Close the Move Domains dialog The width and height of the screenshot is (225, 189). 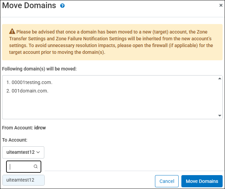(x=221, y=5)
